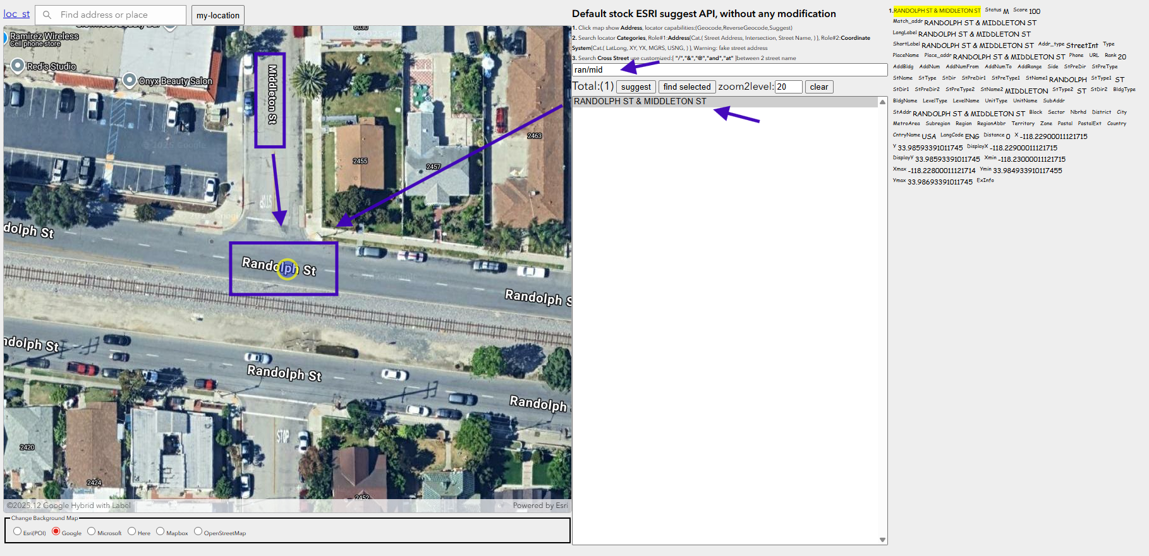The height and width of the screenshot is (556, 1149).
Task: Select RANDOLPH ST & MIDDLETON ST suggestion
Action: [x=640, y=102]
